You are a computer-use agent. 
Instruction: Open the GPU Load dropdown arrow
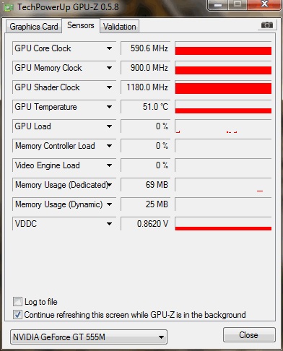(x=109, y=126)
